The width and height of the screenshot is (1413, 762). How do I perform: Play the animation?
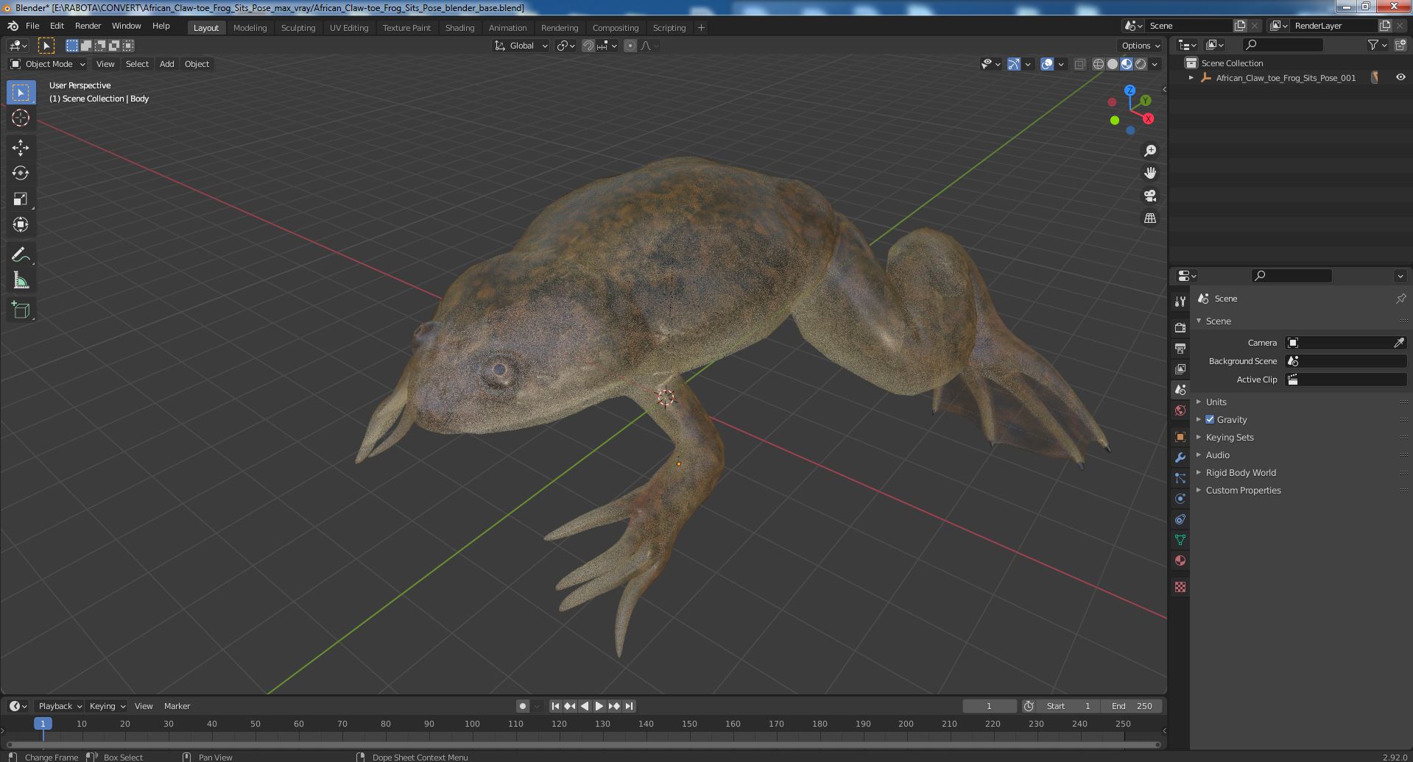(x=599, y=706)
